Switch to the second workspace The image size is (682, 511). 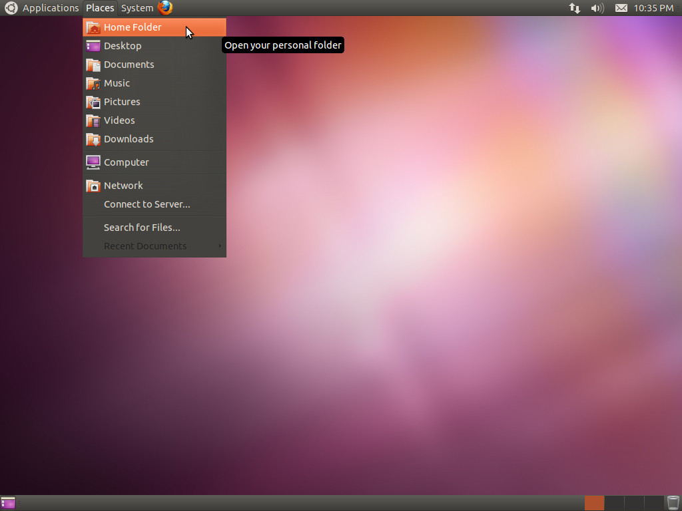614,503
